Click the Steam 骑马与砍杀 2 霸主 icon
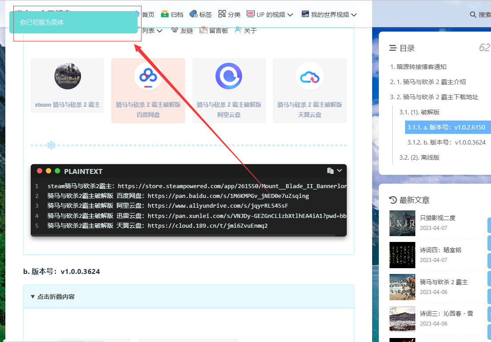The height and width of the screenshot is (342, 491). [x=67, y=76]
